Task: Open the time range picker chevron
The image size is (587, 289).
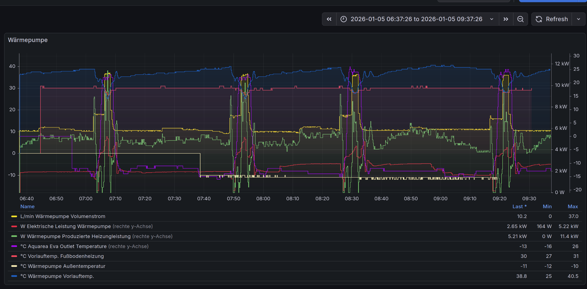Action: pyautogui.click(x=492, y=19)
